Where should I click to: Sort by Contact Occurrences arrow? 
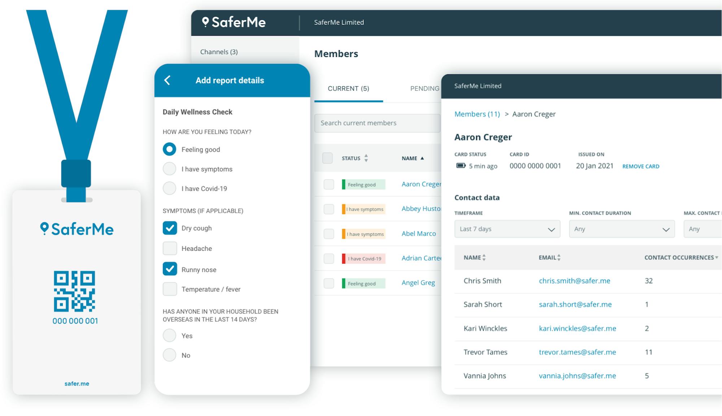(x=717, y=257)
